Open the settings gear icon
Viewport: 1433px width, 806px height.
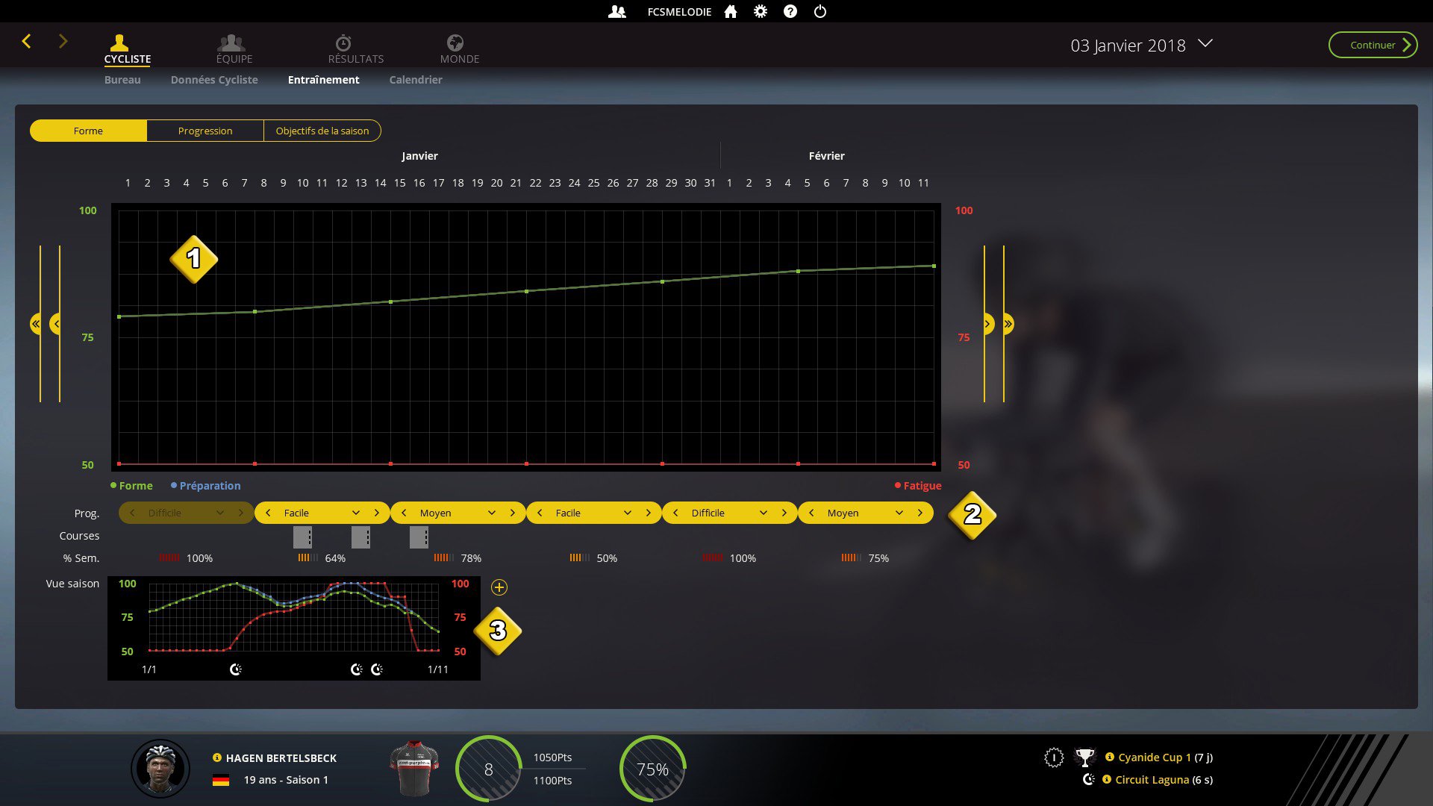[760, 12]
